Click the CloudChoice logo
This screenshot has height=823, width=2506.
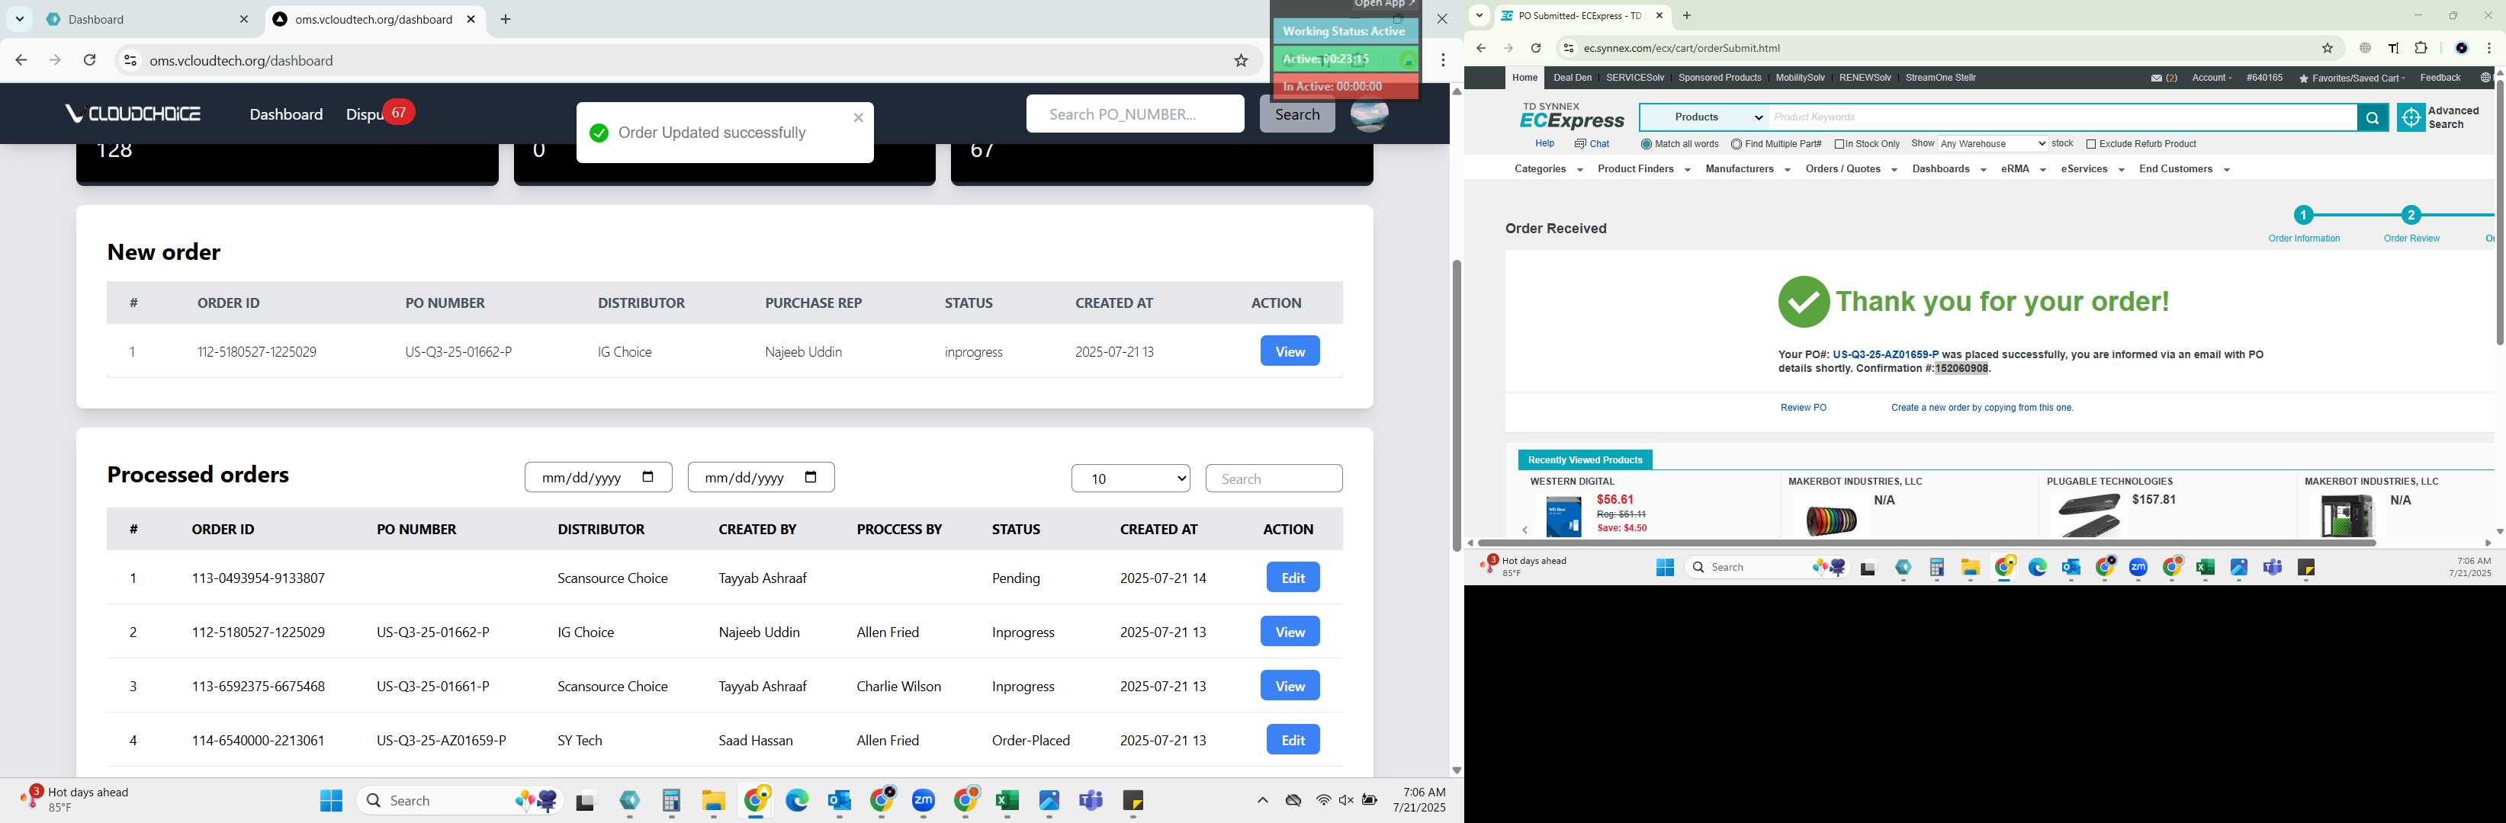pos(133,114)
